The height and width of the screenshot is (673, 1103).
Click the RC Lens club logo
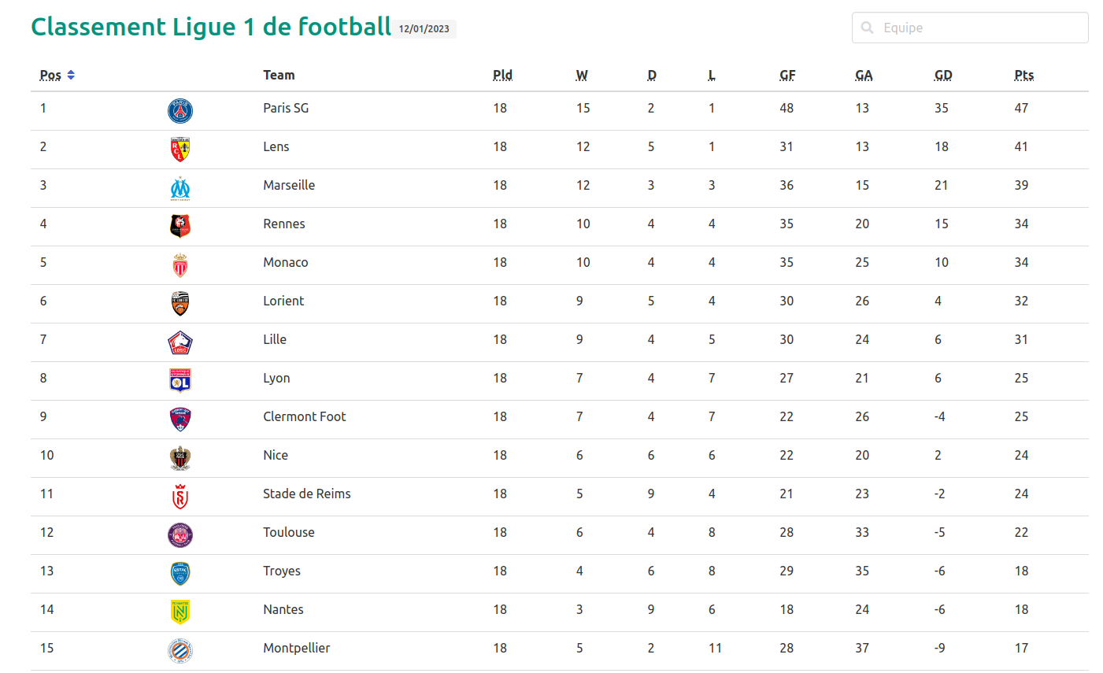[180, 150]
